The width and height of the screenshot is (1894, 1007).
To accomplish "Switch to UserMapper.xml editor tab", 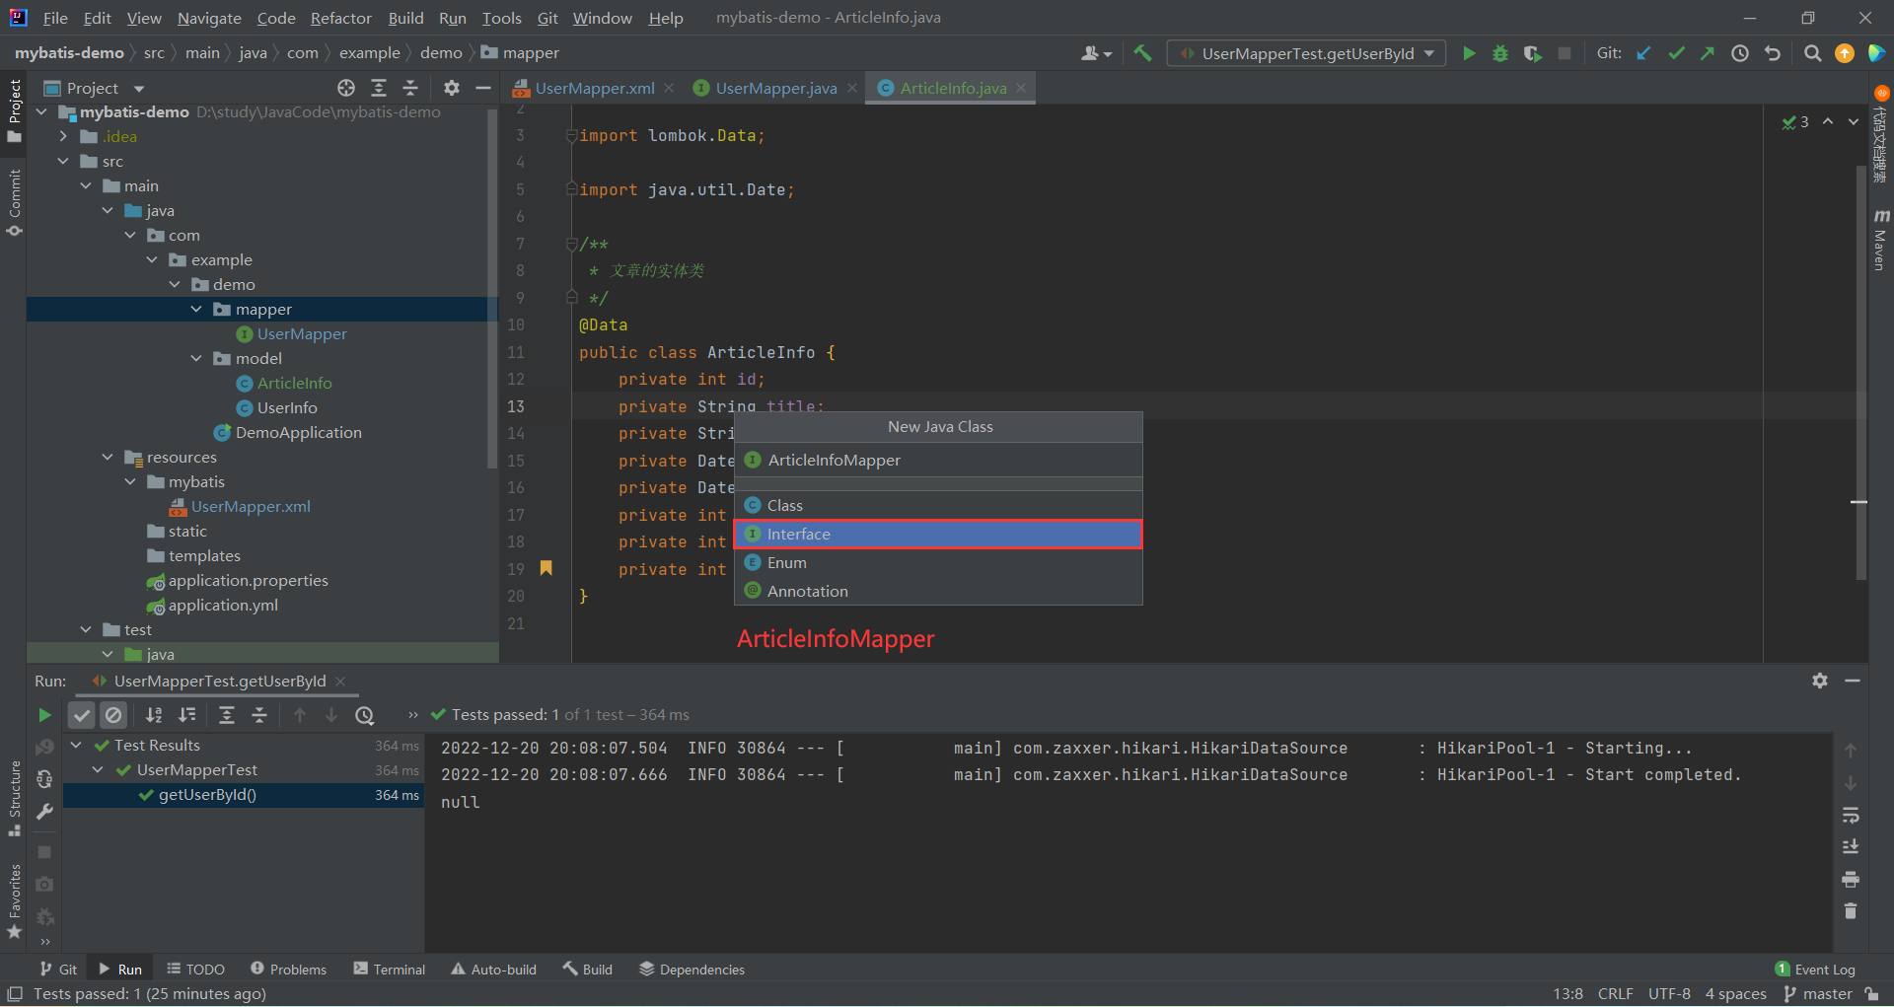I will click(594, 88).
